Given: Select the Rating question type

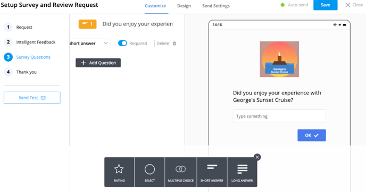Looking at the screenshot, I should (x=119, y=172).
